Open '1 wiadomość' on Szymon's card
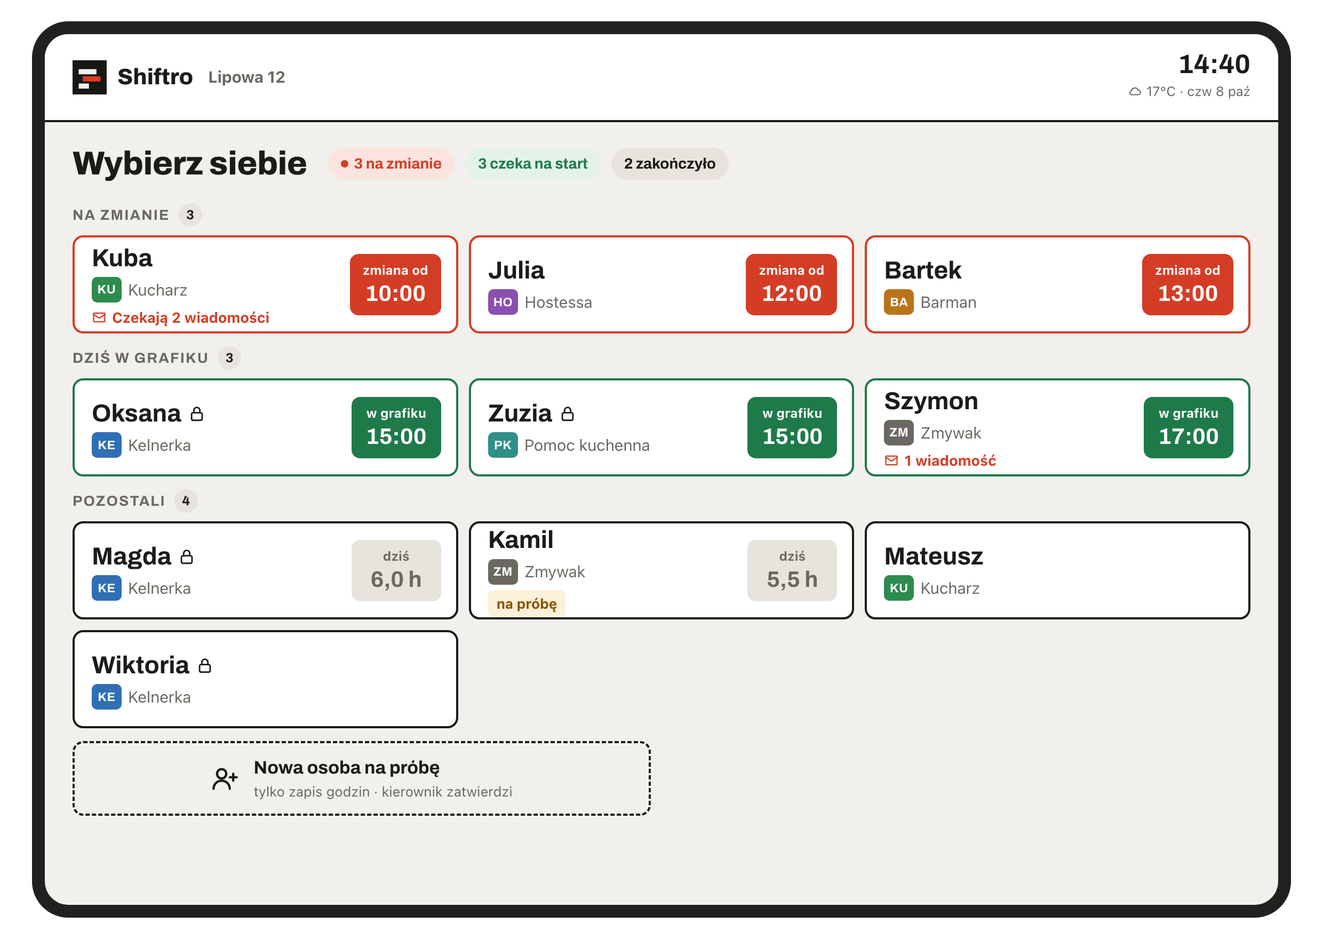Screen dimensions: 1323x939 pyautogui.click(x=941, y=460)
